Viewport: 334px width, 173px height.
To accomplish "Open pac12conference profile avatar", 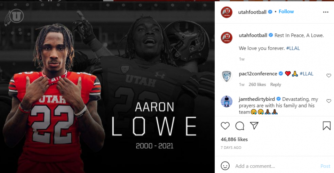I will 226,76.
